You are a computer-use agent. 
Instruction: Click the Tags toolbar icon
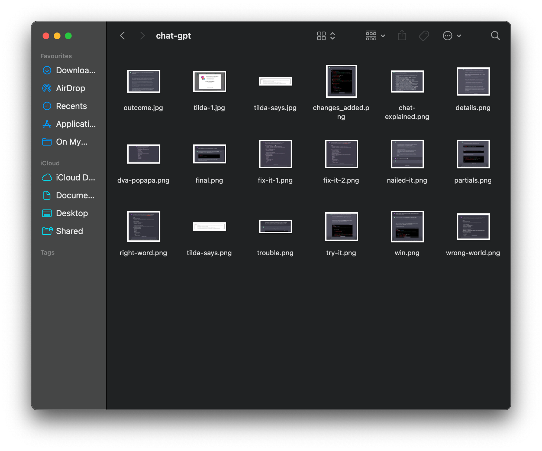tap(424, 35)
